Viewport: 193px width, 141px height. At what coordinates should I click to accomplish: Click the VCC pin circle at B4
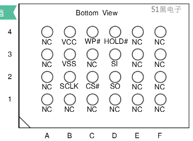tap(70, 32)
